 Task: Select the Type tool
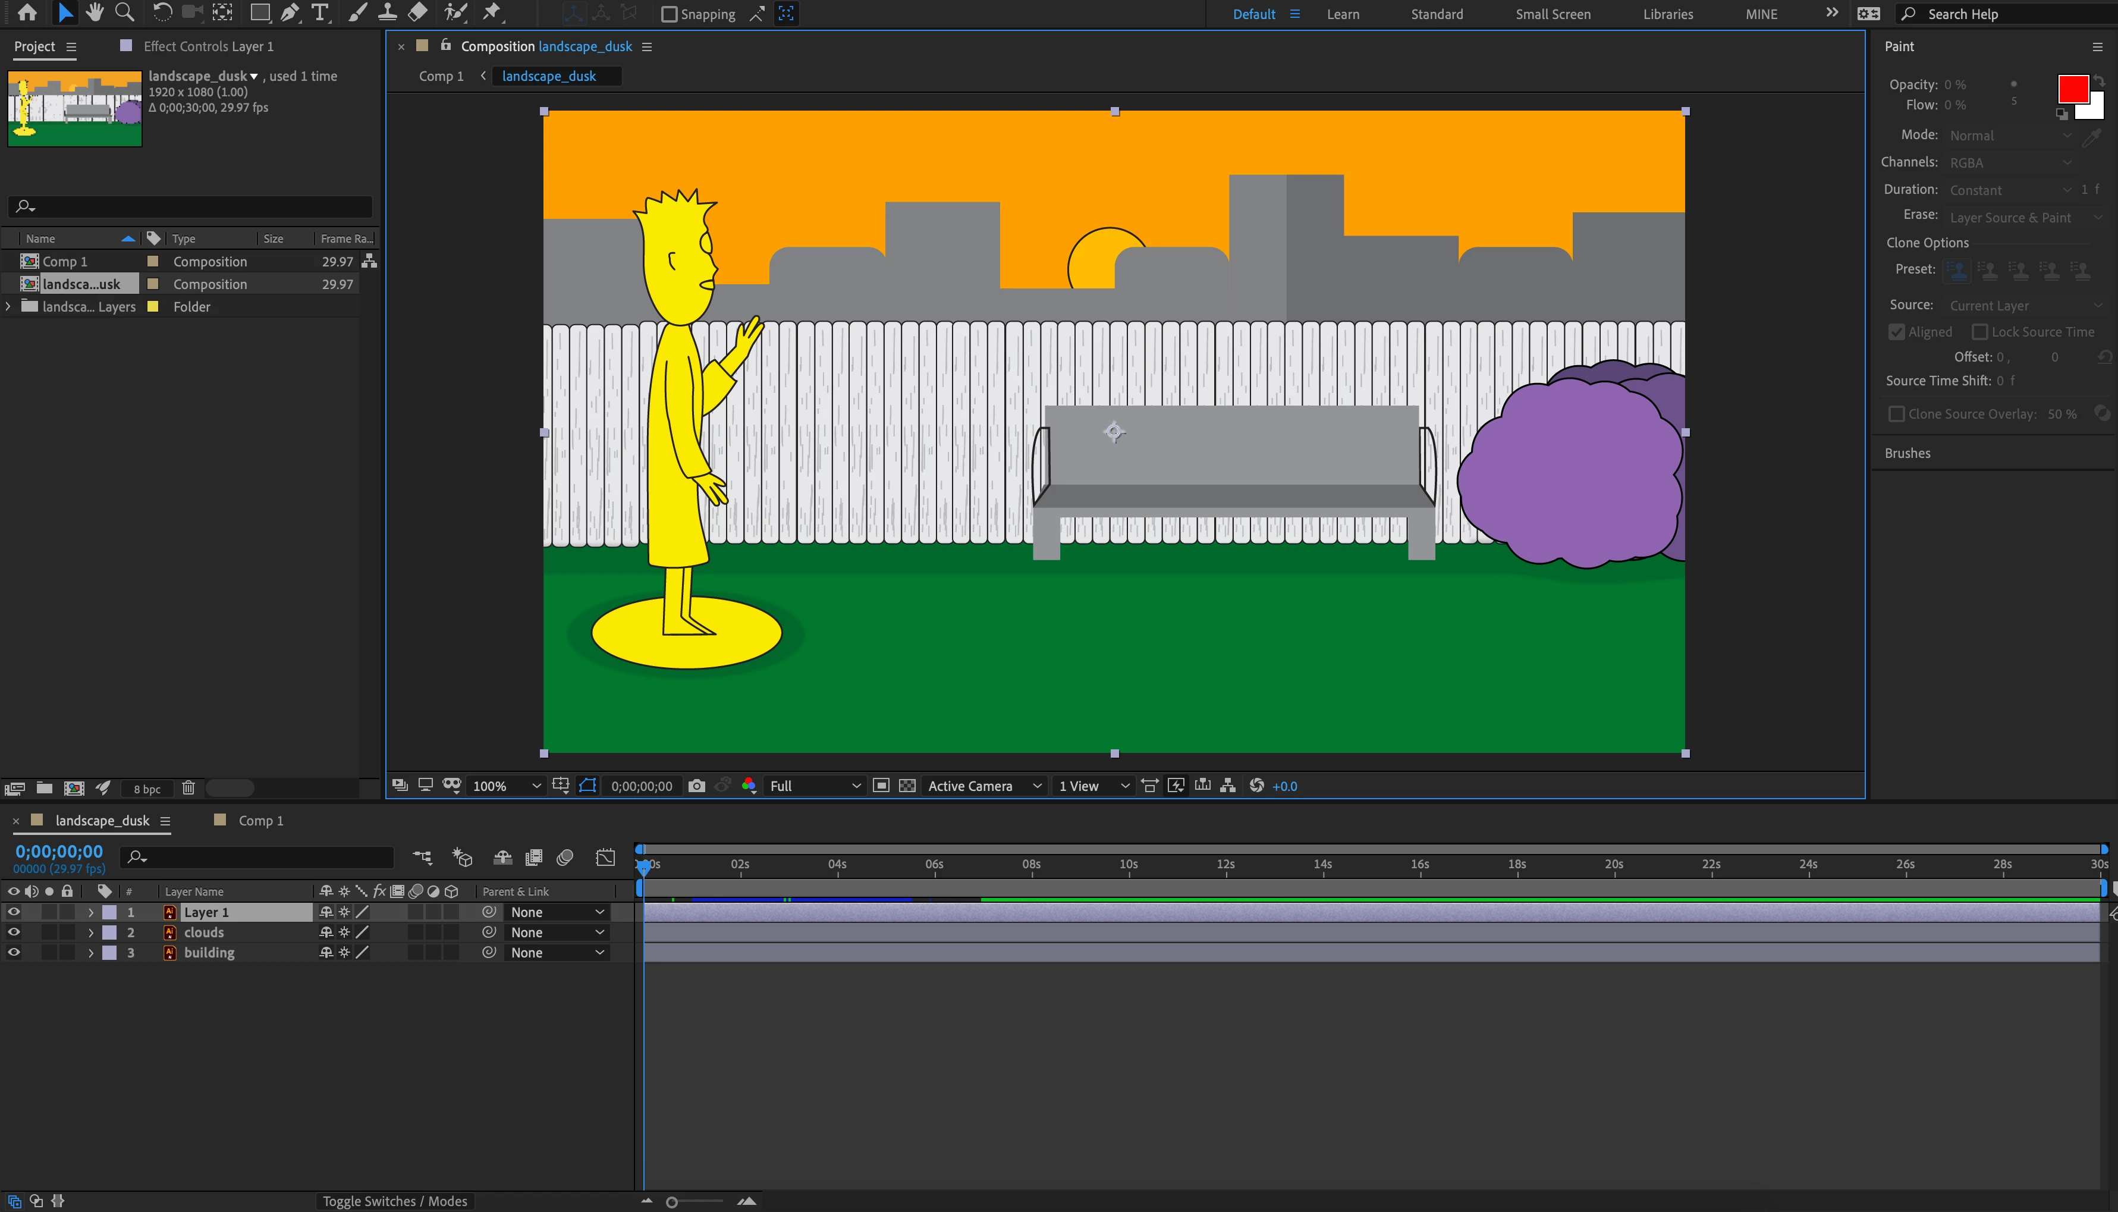point(319,12)
